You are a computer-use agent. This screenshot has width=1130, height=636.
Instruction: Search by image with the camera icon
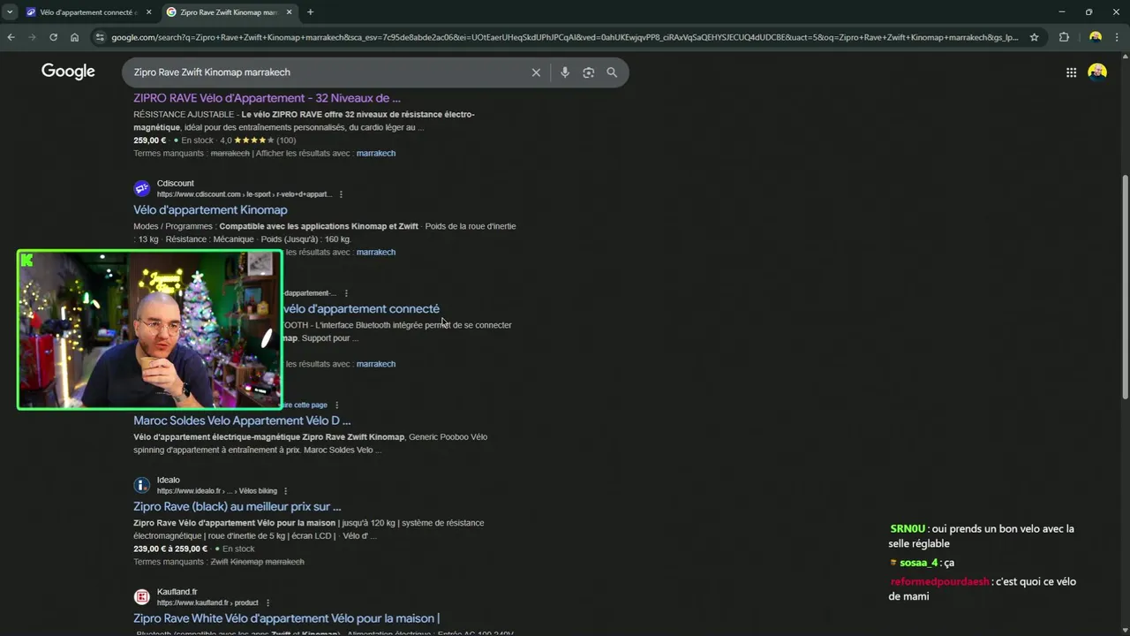click(x=589, y=72)
